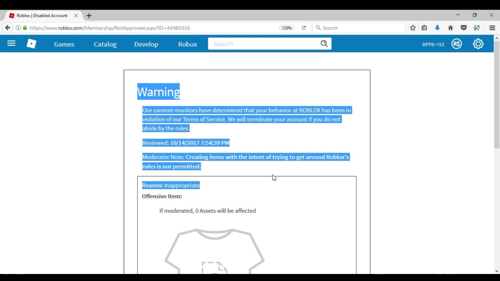Click the Pocket save icon

pos(464,28)
